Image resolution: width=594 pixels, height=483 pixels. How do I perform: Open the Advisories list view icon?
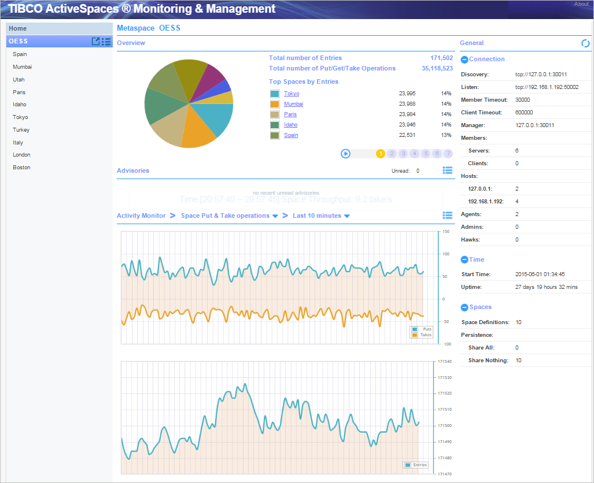447,170
